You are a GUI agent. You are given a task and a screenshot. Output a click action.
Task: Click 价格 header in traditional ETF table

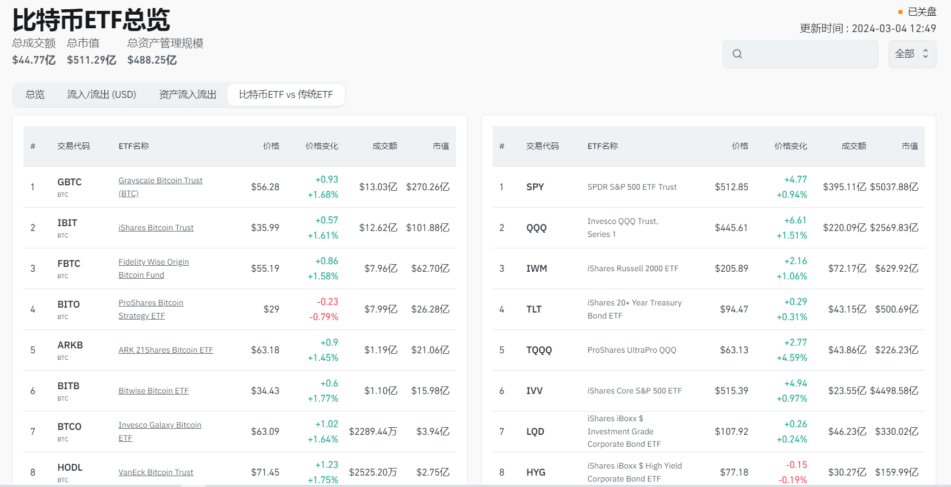pyautogui.click(x=740, y=146)
